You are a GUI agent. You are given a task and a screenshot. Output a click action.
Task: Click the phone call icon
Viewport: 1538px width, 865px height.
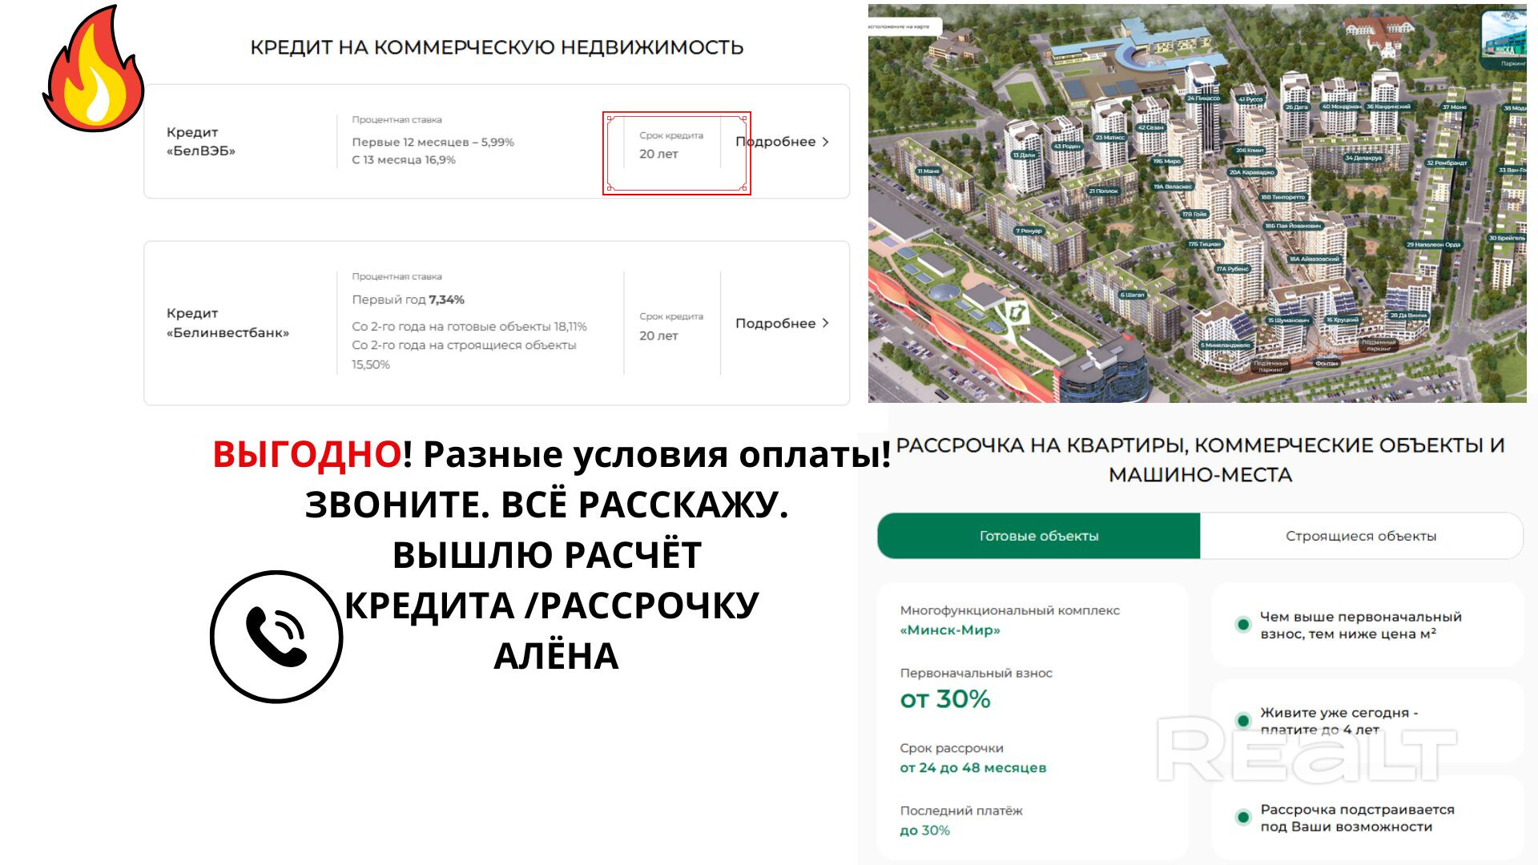point(276,637)
